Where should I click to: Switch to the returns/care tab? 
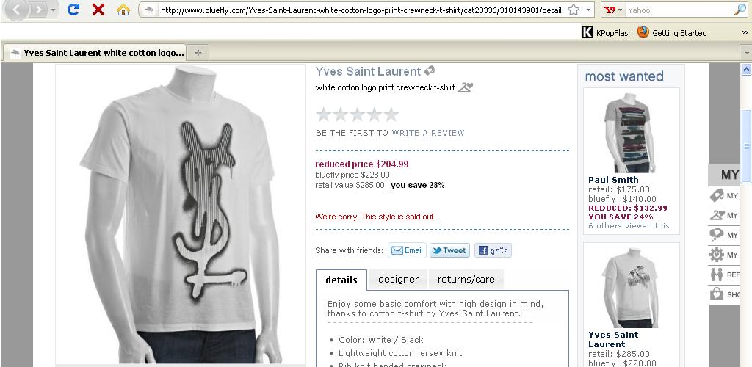pos(466,280)
